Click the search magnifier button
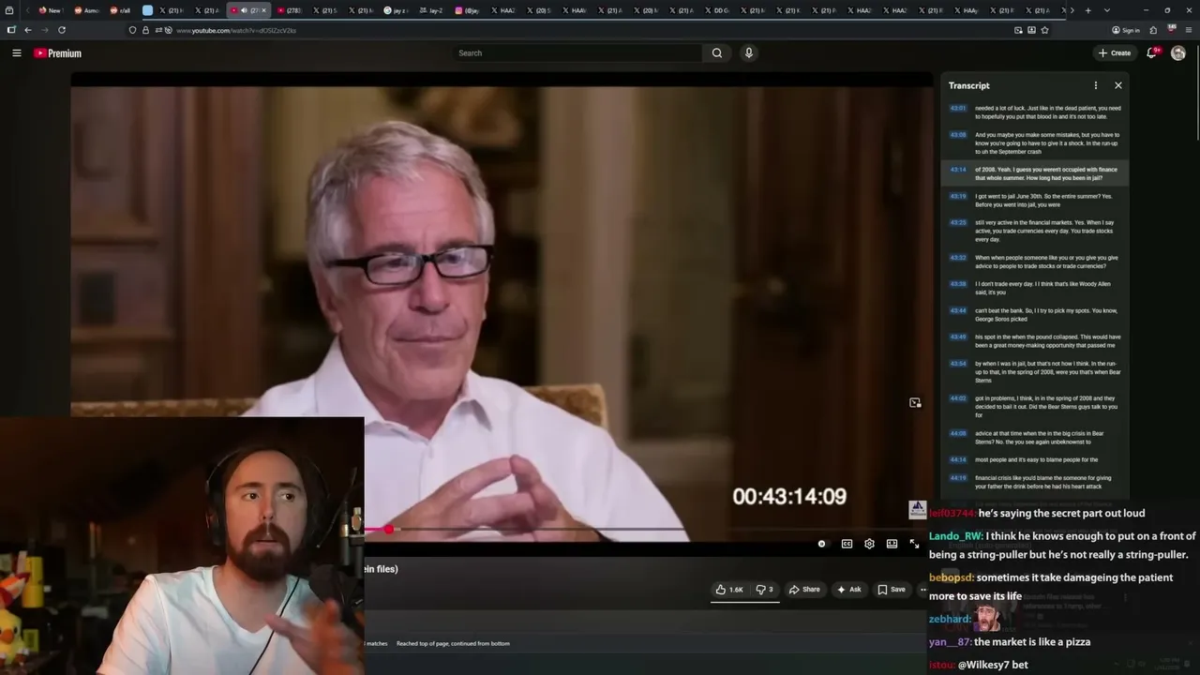Viewport: 1200px width, 675px height. click(x=717, y=53)
